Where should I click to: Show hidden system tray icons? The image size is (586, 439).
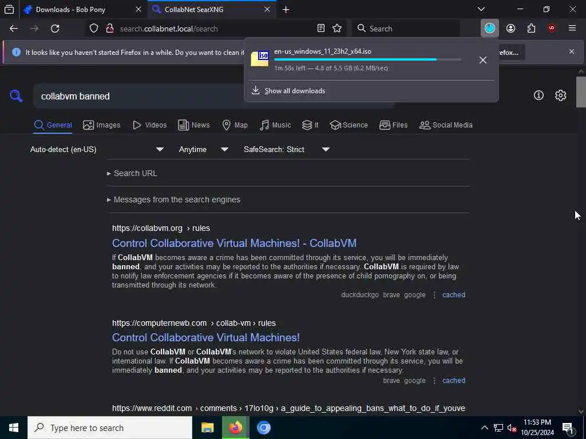click(x=484, y=428)
